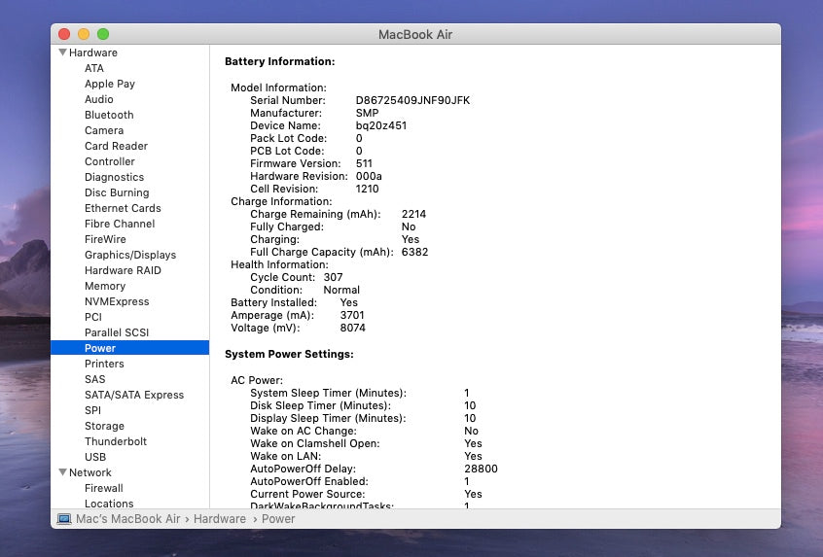Open Firewall under Network
The height and width of the screenshot is (557, 823).
[x=103, y=488]
